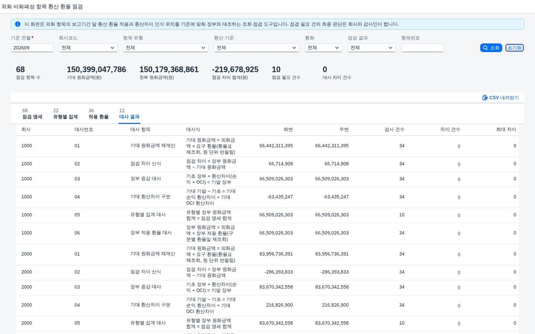The width and height of the screenshot is (535, 334).
Task: Expand the 점검 결과 dropdown
Action: click(372, 48)
